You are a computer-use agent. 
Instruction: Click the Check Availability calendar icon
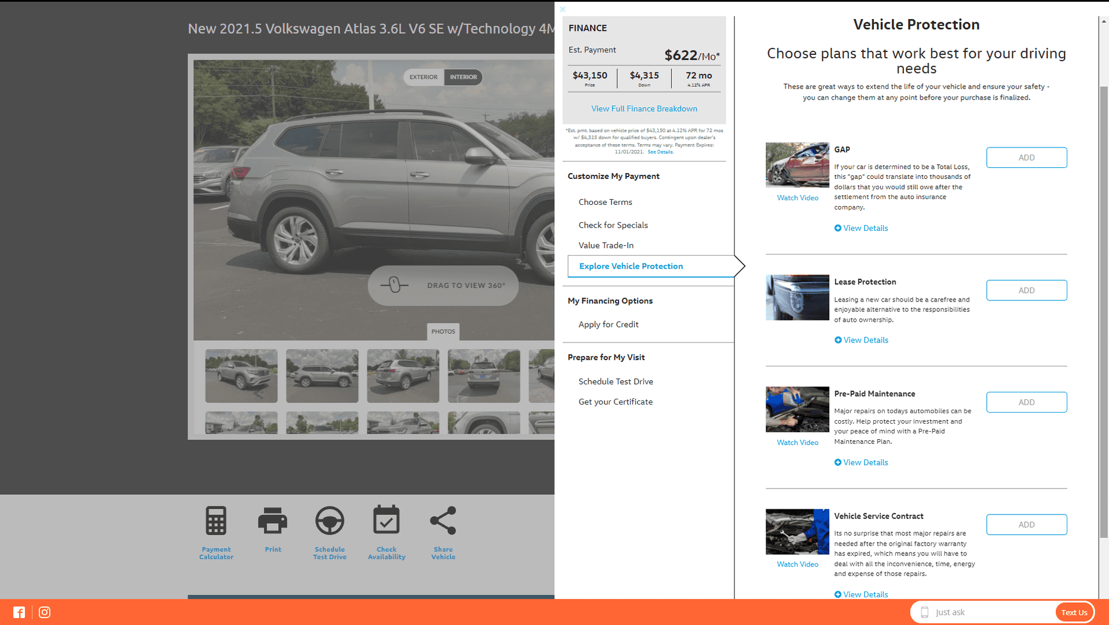386,520
